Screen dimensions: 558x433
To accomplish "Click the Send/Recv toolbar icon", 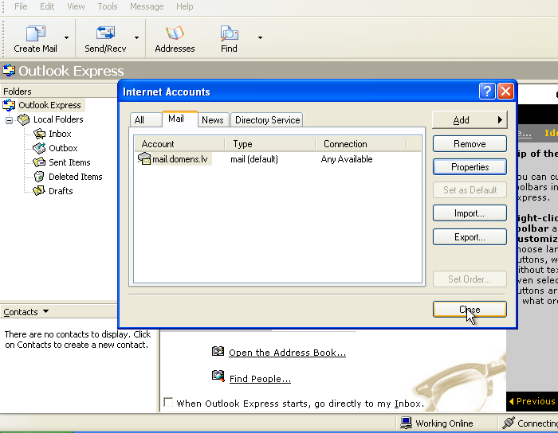I will coord(105,33).
